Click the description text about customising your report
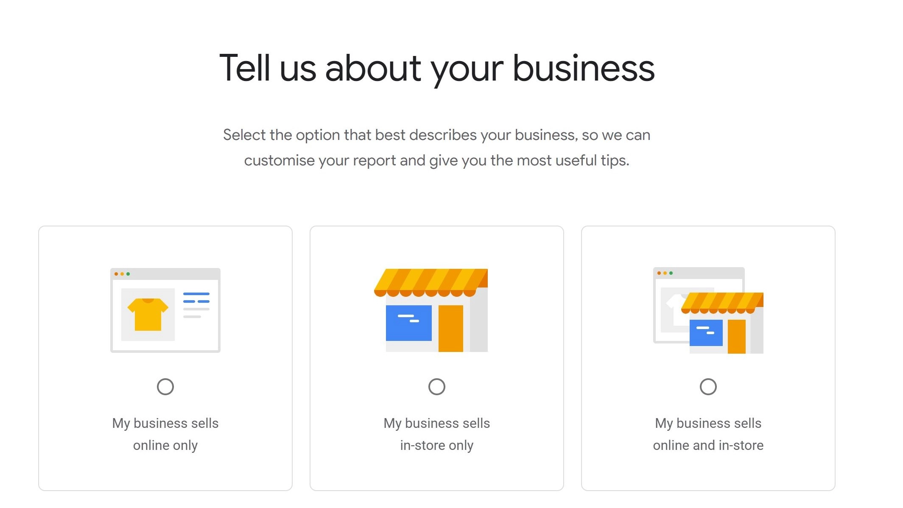Viewport: 903px width, 508px height. 437,148
